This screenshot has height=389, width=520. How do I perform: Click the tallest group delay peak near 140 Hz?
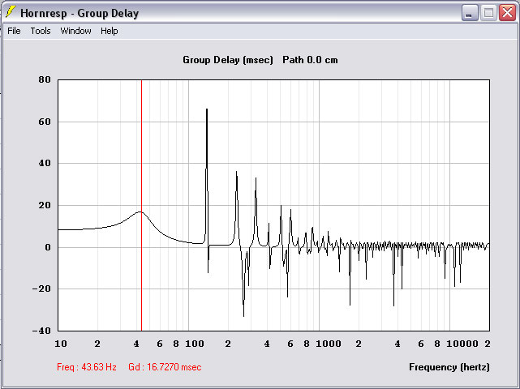pos(207,139)
